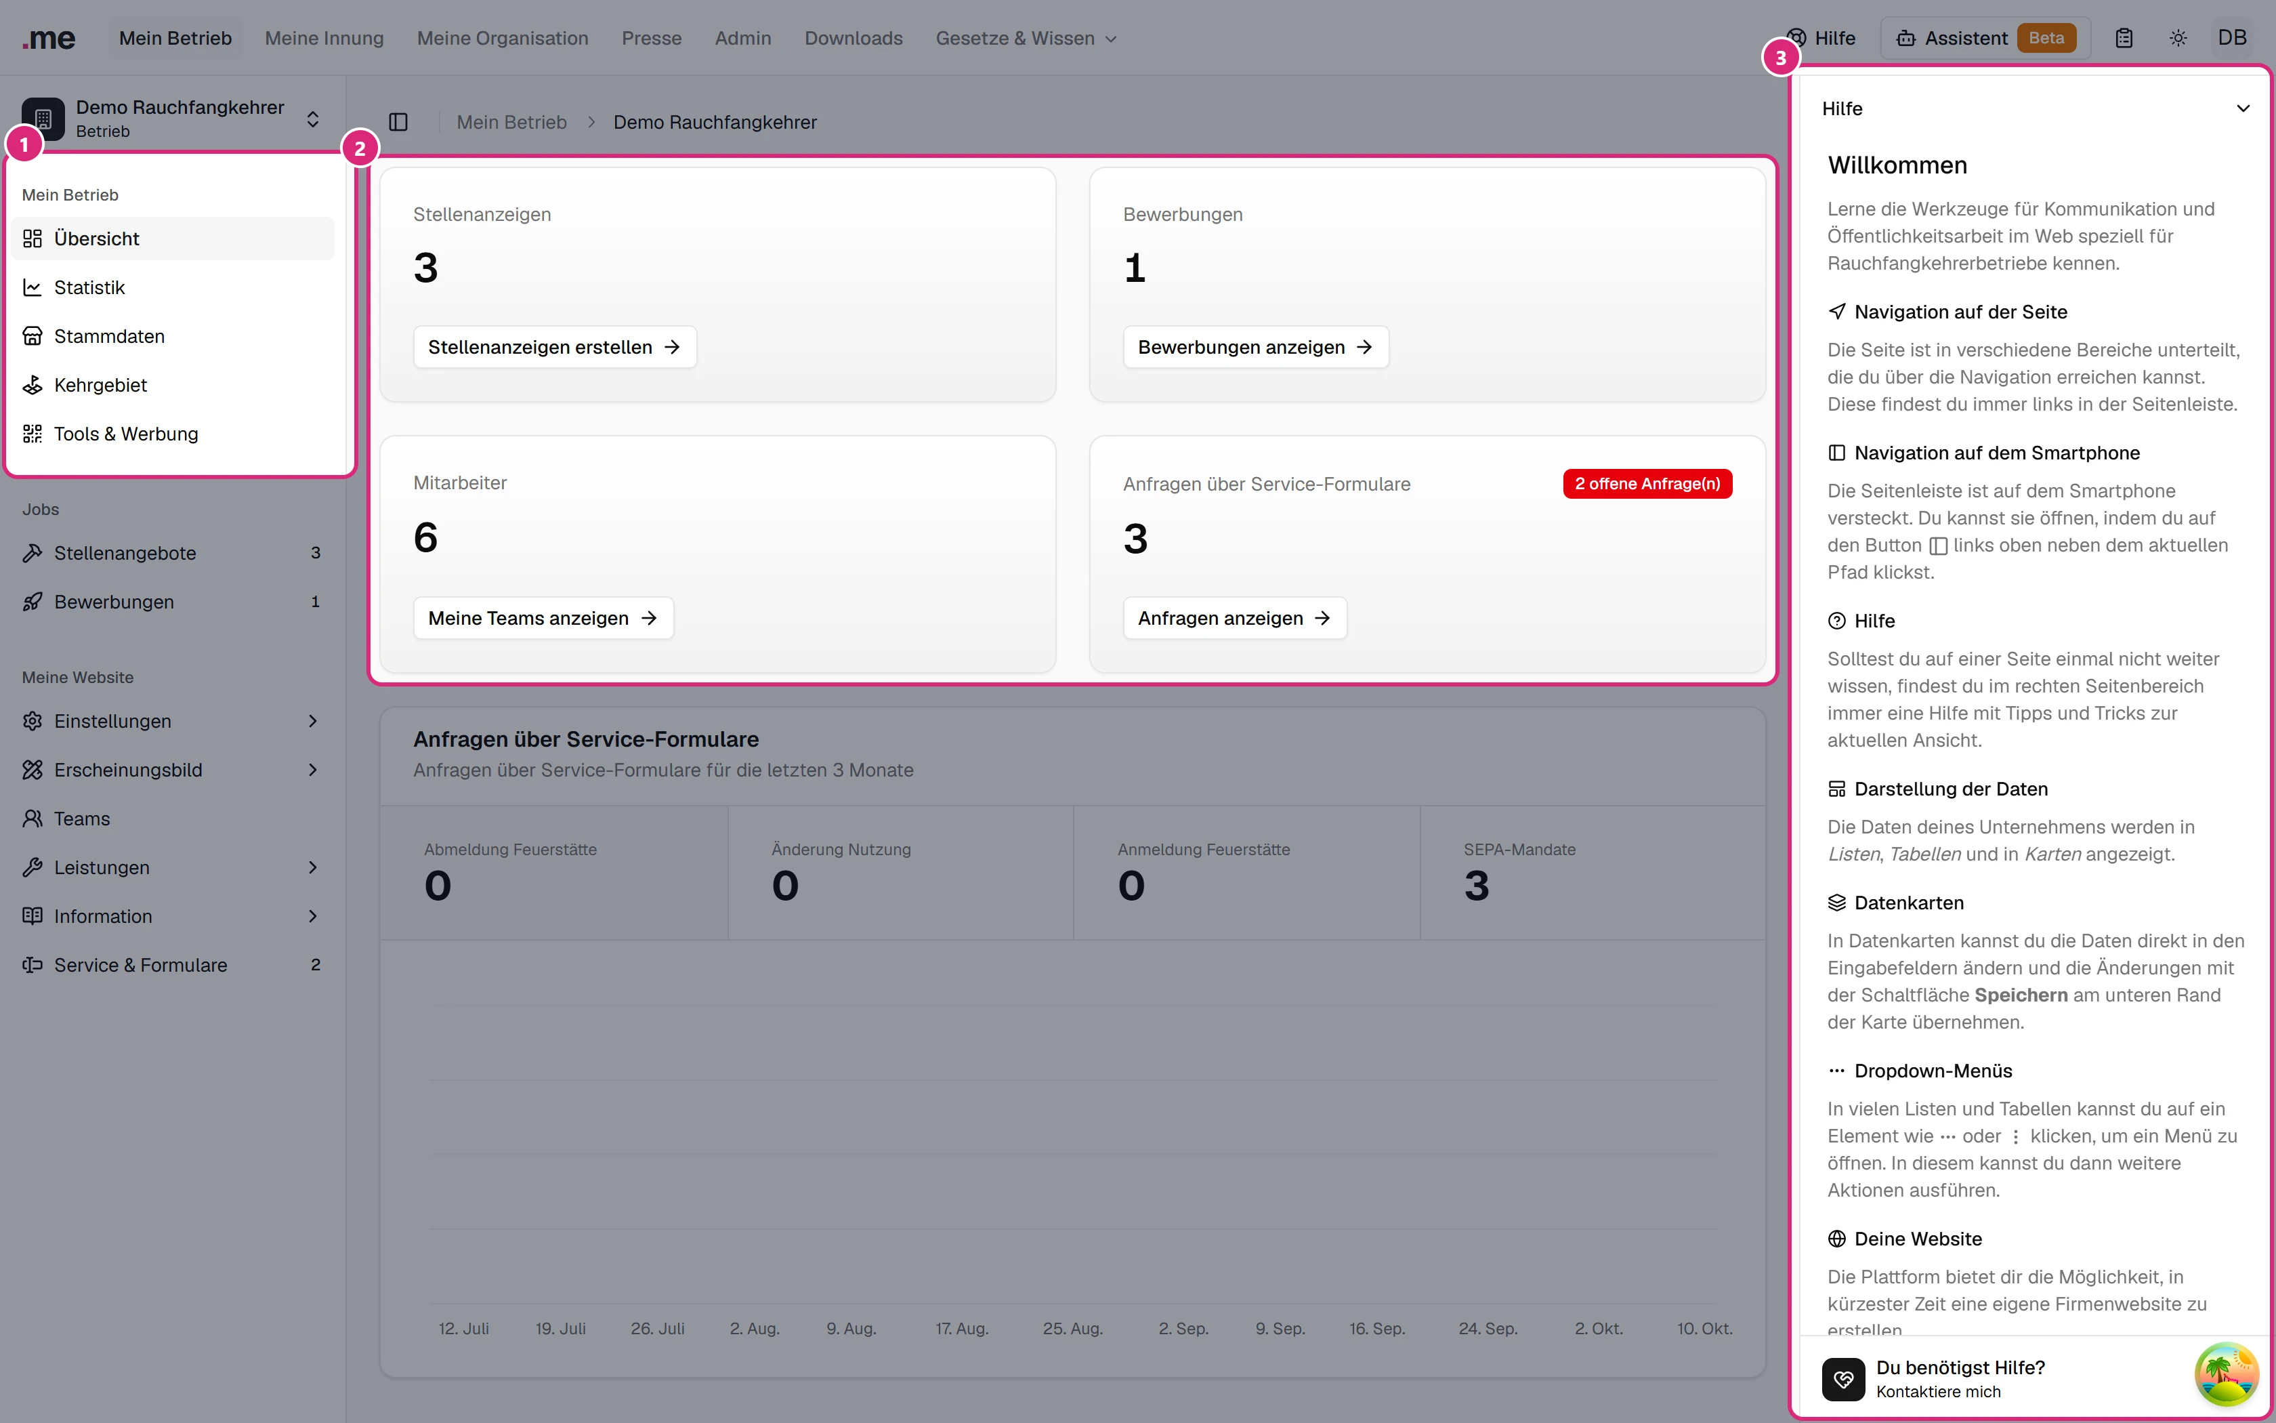Open Assistent Beta button
This screenshot has width=2276, height=1423.
tap(1985, 39)
